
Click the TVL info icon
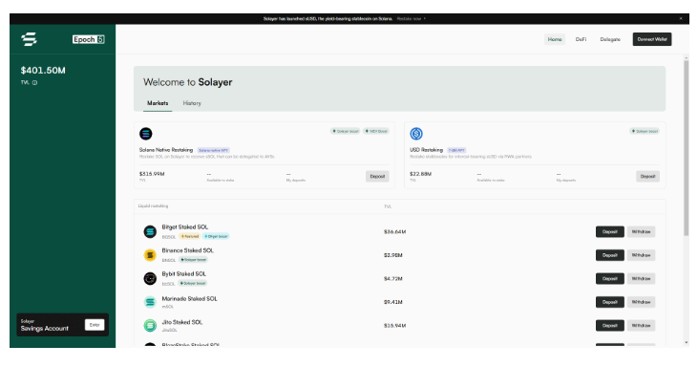coord(34,82)
